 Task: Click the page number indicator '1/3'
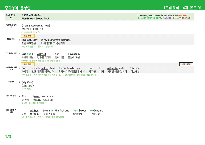pos(8,136)
